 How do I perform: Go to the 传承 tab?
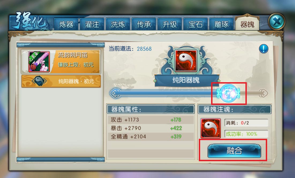coord(144,24)
